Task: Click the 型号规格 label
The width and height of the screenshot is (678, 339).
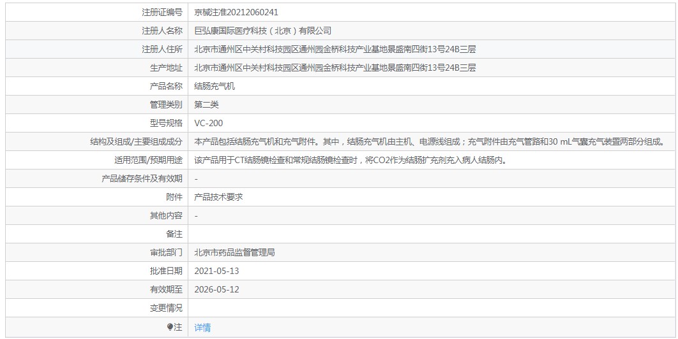Action: (166, 123)
